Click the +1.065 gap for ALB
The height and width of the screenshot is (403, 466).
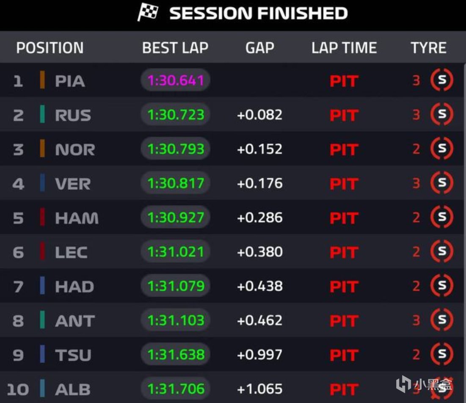tap(259, 389)
